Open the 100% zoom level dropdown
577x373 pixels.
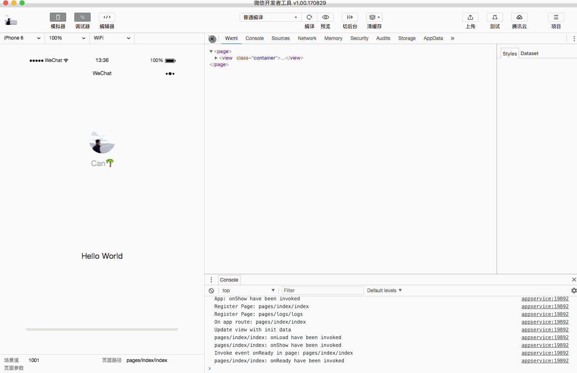[67, 38]
